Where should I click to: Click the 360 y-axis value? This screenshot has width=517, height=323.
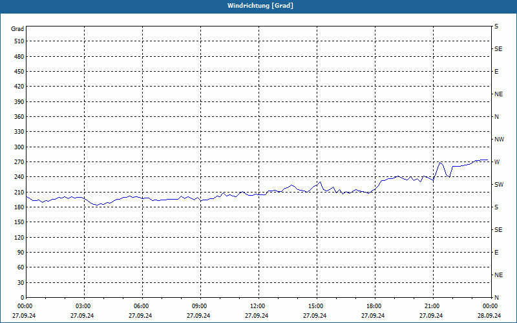click(19, 117)
